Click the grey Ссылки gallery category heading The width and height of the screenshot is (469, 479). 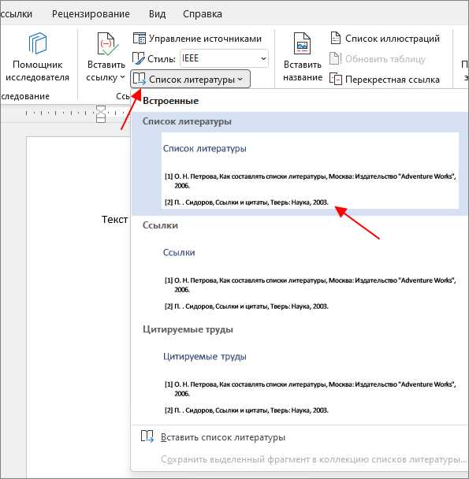[160, 225]
